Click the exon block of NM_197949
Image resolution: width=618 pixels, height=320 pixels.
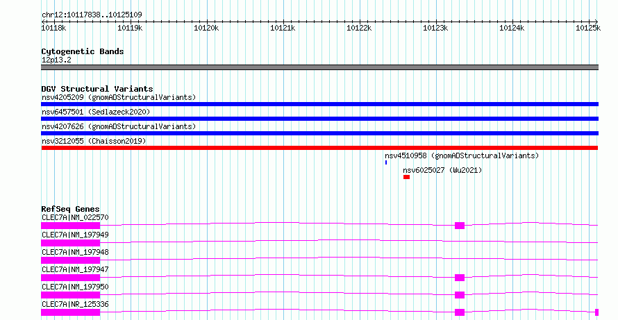(71, 243)
